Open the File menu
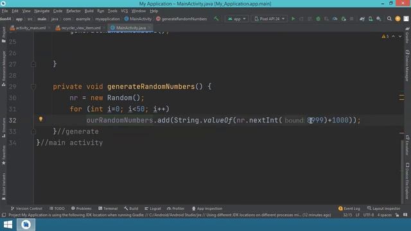Screen dimensions: 411x231 pyautogui.click(x=4, y=11)
